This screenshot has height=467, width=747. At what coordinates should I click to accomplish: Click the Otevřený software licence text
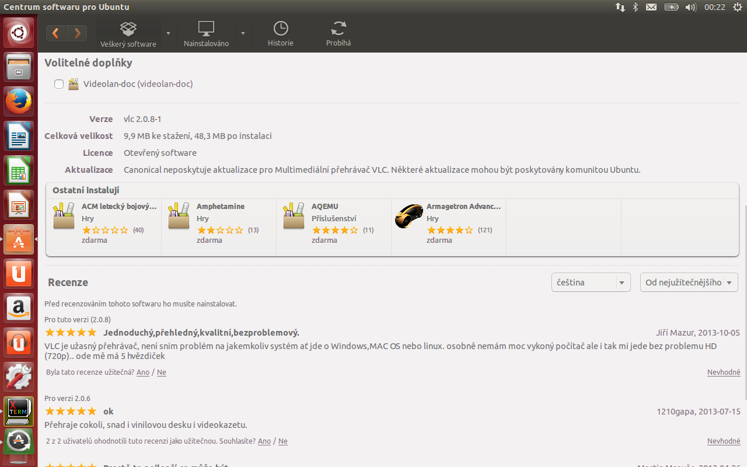[x=160, y=153]
